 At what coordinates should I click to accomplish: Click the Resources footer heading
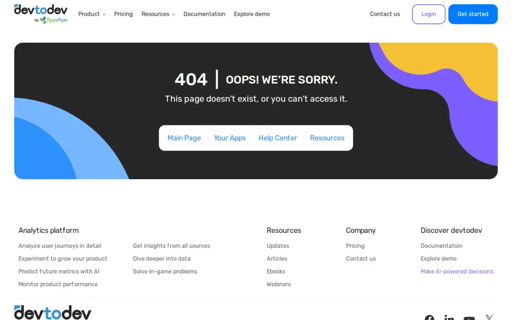(284, 230)
